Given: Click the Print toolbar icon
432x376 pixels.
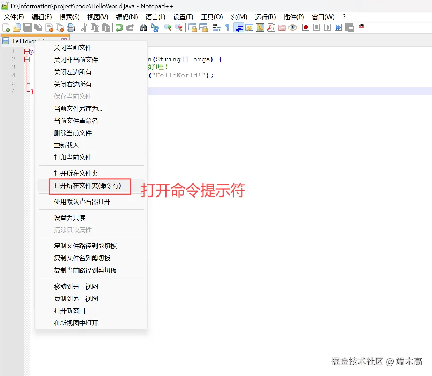Looking at the screenshot, I should point(71,28).
